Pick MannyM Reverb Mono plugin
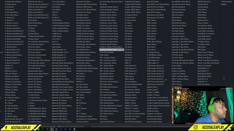Image resolution: width=234 pixels, height=131 pixels. point(60,79)
